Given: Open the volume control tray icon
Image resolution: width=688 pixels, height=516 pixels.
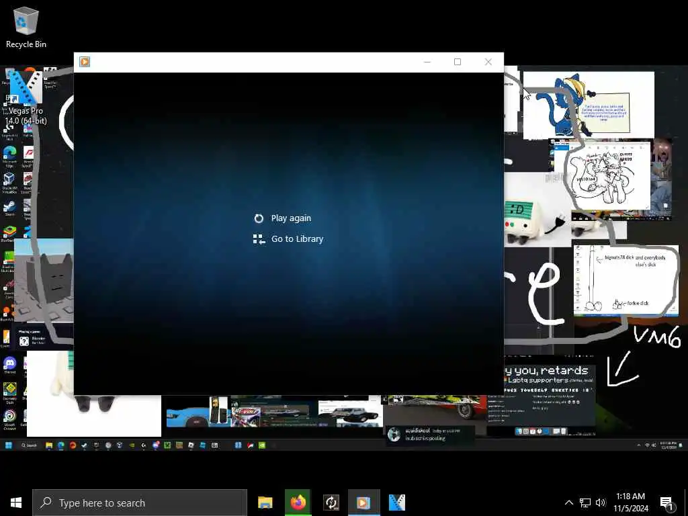Looking at the screenshot, I should click(x=600, y=503).
